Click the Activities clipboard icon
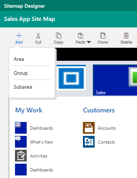Screen dimensions: 137x178 click(x=21, y=156)
